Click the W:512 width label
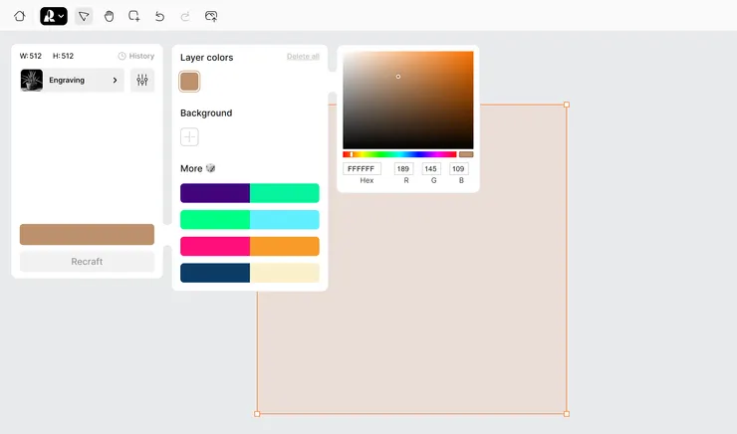Screen dimensions: 737x434 click(31, 56)
